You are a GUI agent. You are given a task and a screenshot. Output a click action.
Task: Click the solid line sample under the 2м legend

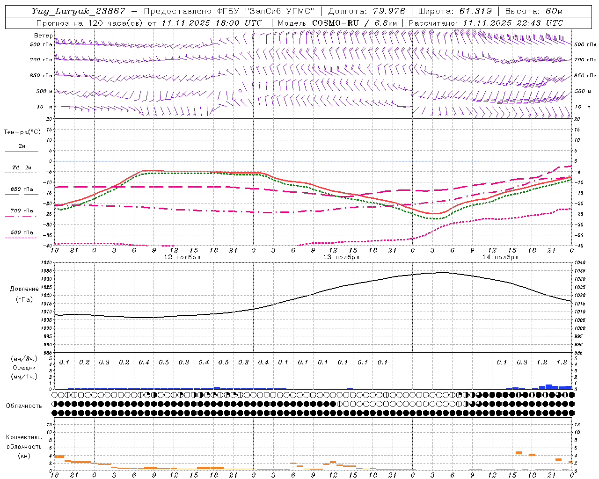tap(22, 152)
